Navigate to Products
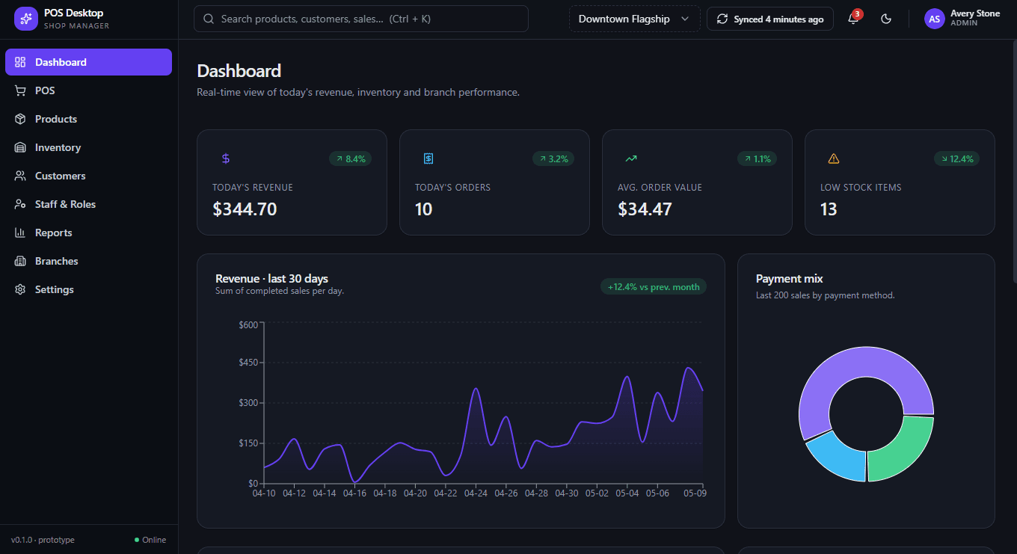The image size is (1017, 554). click(x=88, y=119)
